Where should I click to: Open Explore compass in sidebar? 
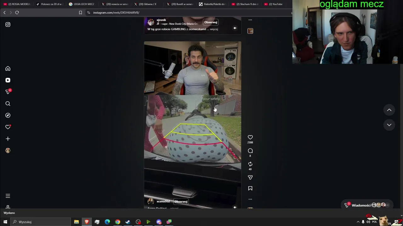point(8,115)
